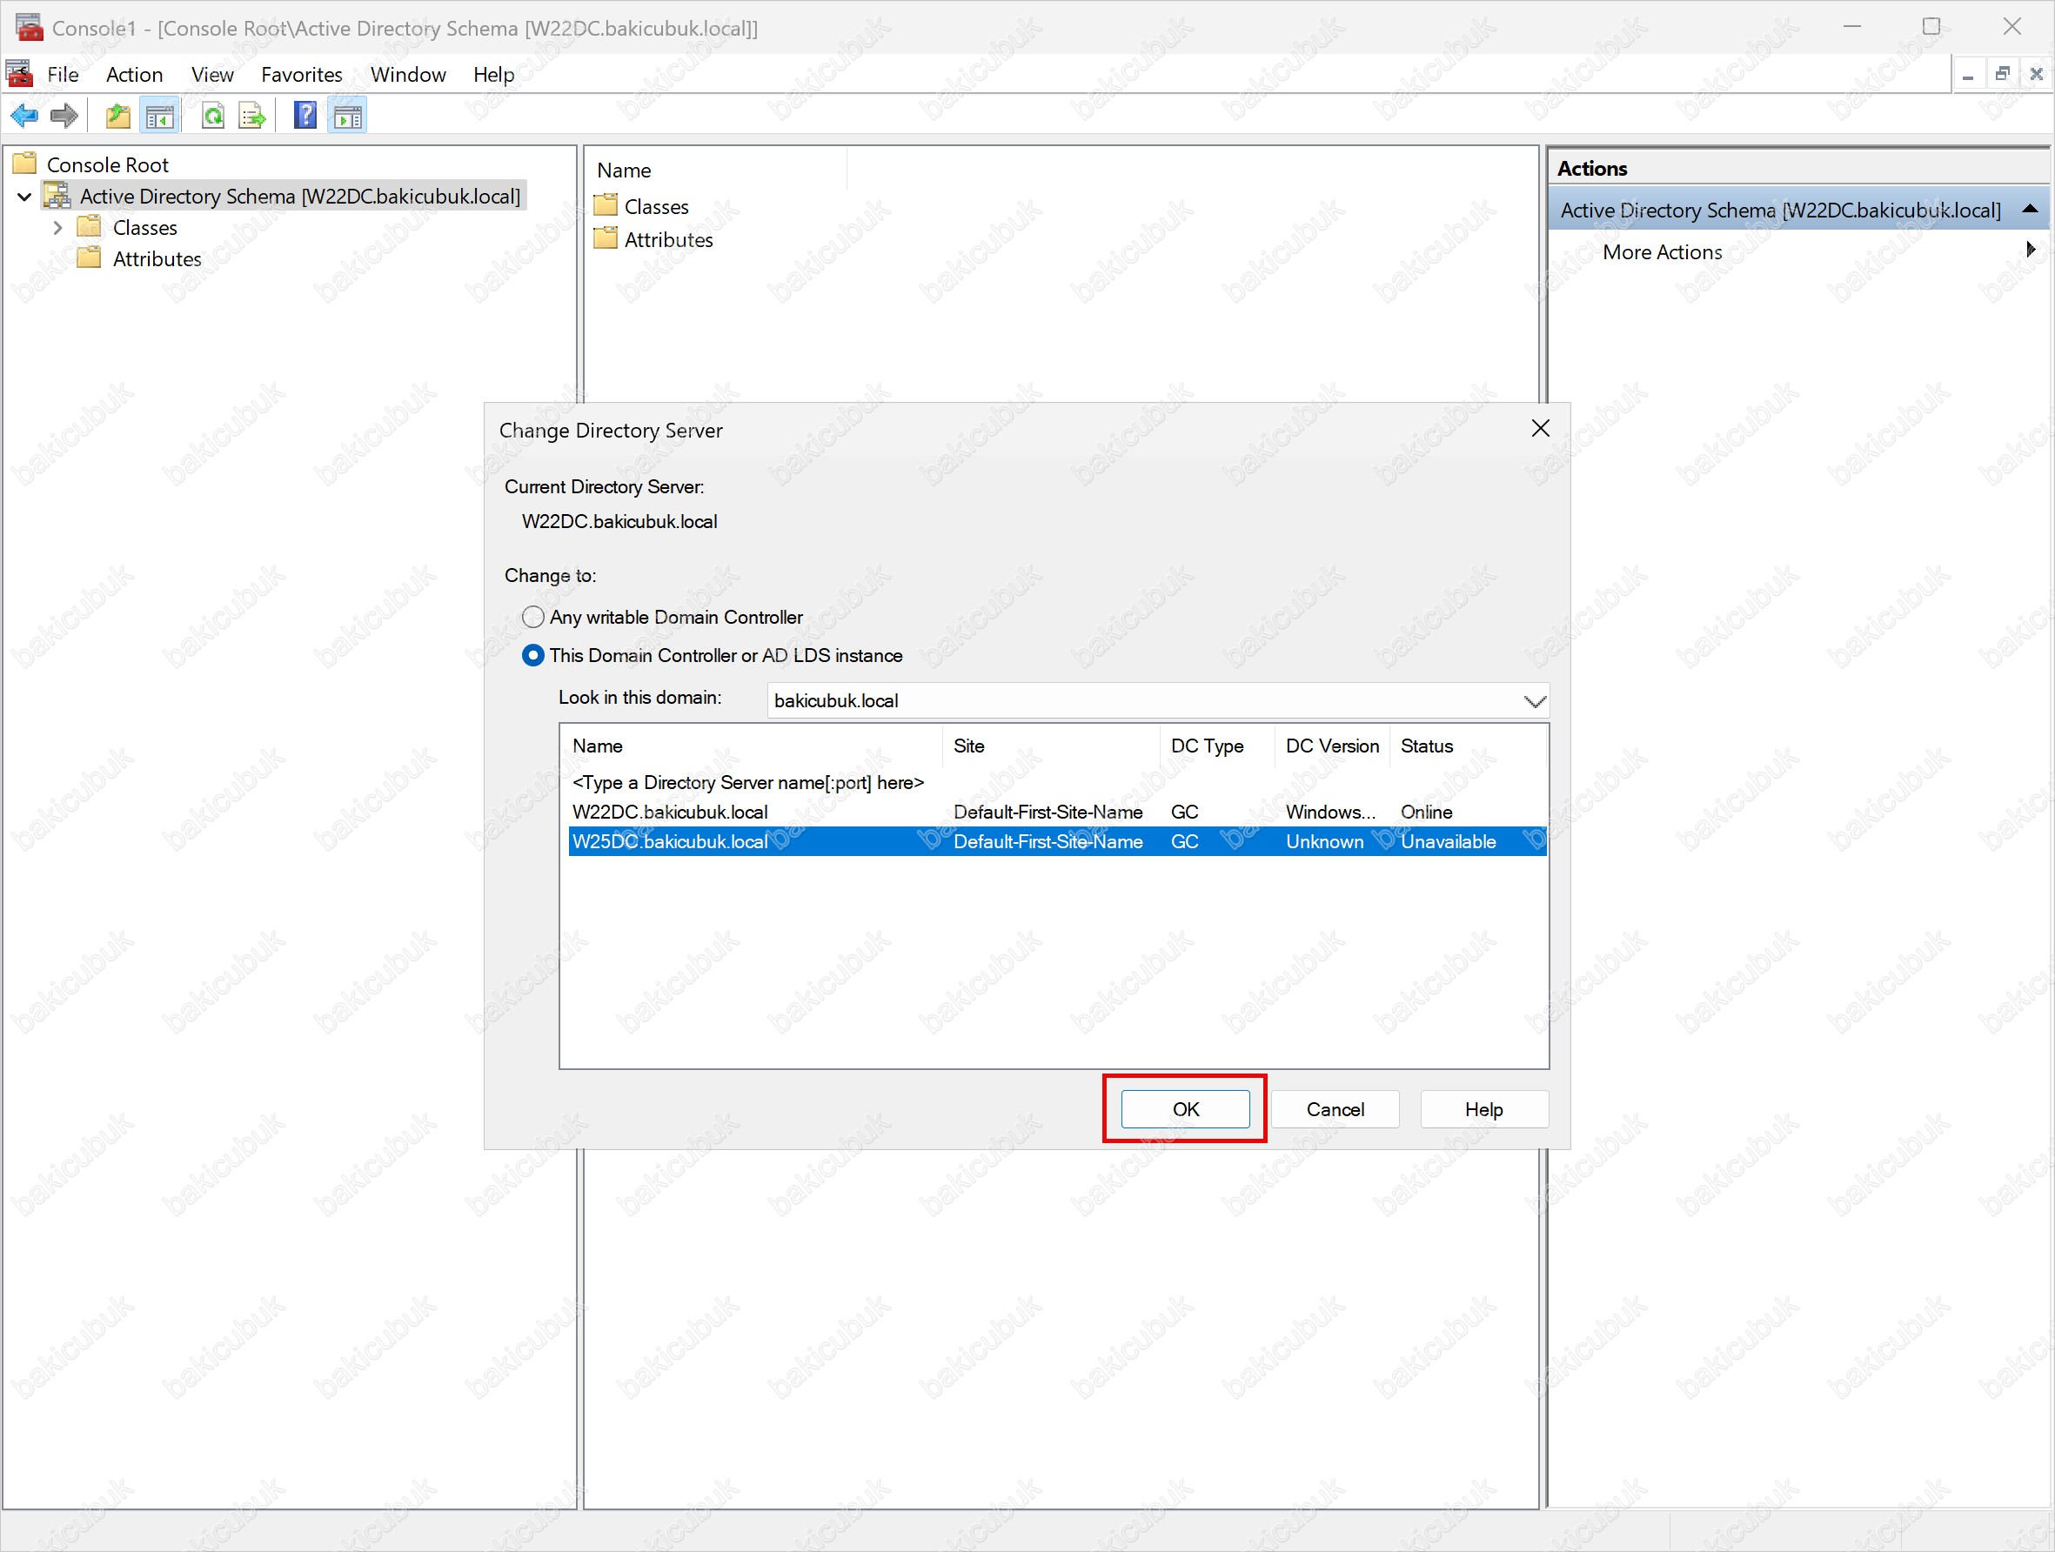Open the Action menu
This screenshot has width=2055, height=1552.
click(134, 74)
